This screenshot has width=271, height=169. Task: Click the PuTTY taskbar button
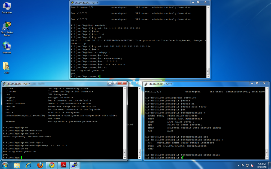click(x=75, y=165)
